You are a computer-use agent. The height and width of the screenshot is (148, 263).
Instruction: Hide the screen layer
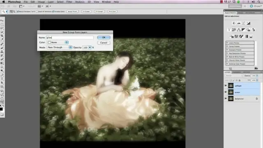(x=226, y=92)
